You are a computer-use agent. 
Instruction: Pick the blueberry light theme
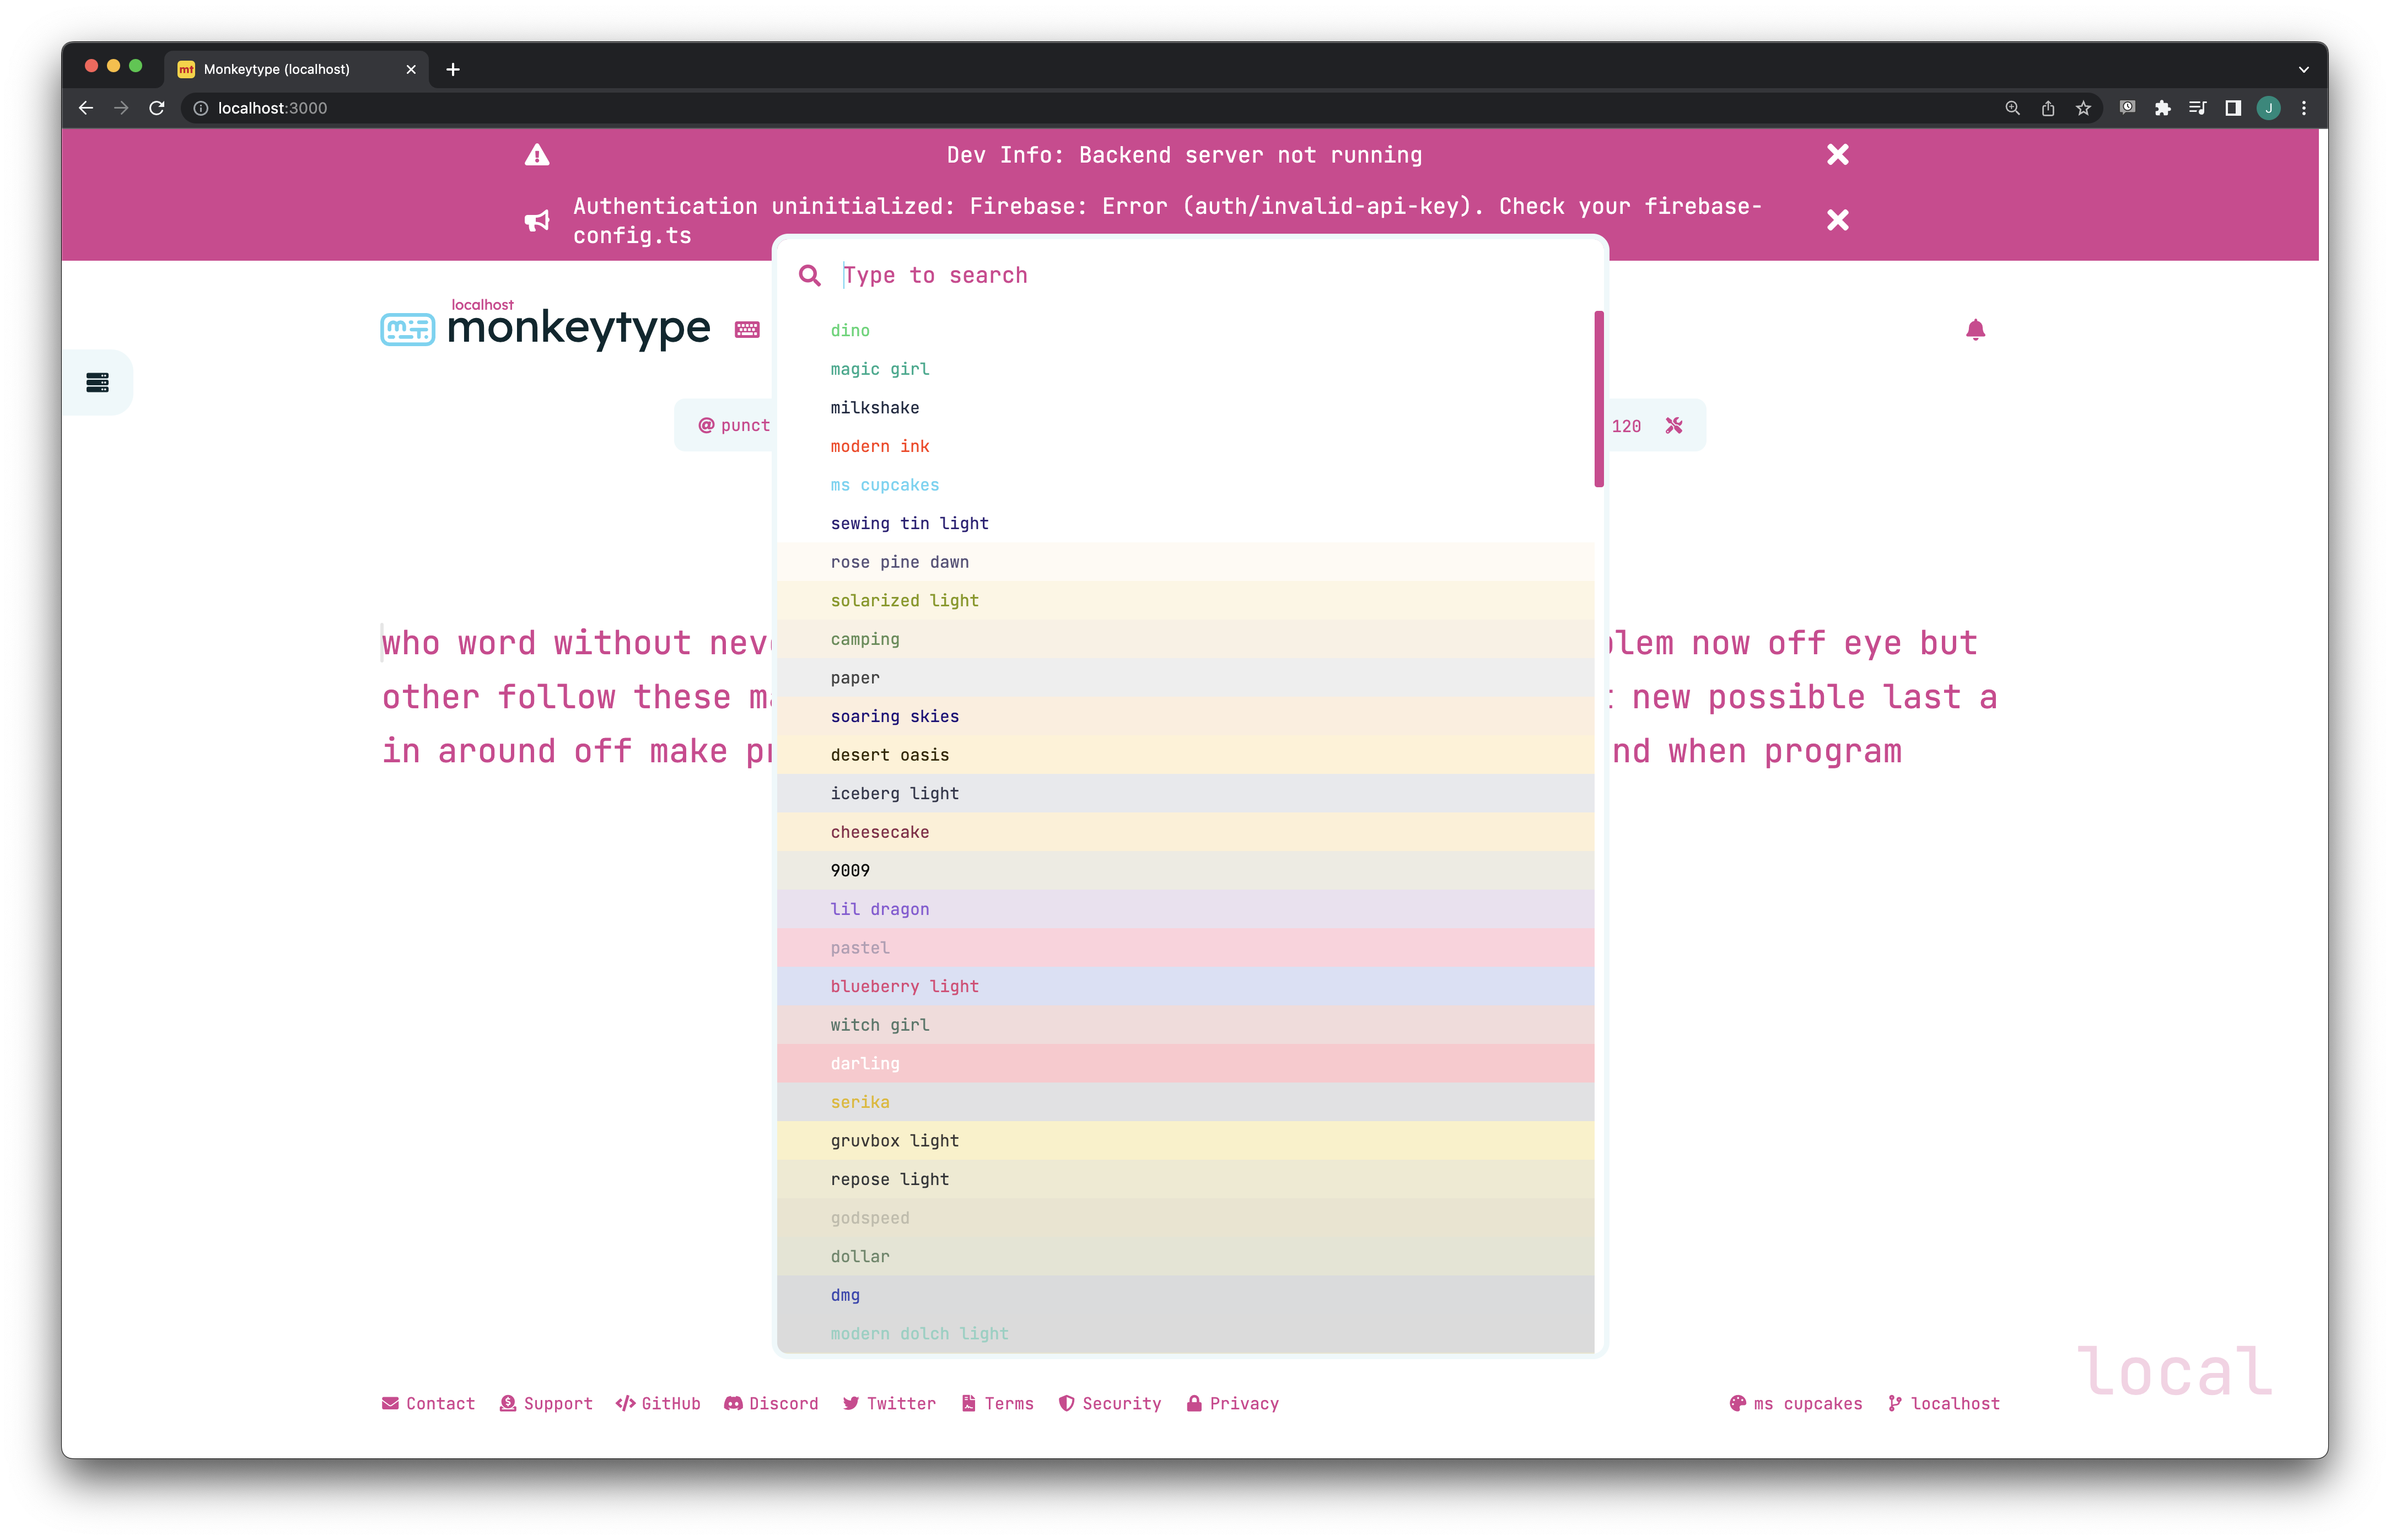coord(1186,986)
